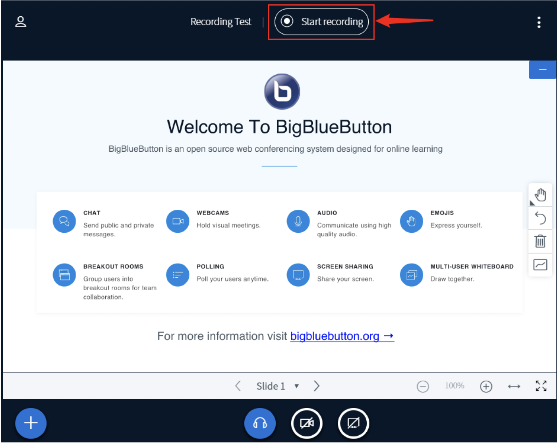The height and width of the screenshot is (444, 557).
Task: Click the Webcams feature icon
Action: pyautogui.click(x=178, y=221)
